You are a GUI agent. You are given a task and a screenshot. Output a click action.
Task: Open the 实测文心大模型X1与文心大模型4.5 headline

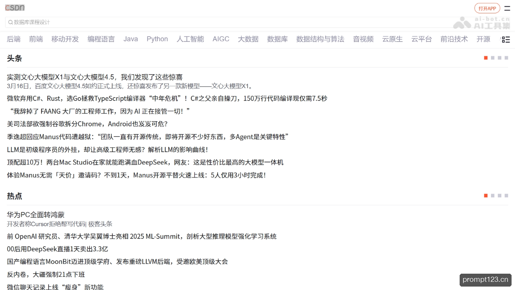pyautogui.click(x=95, y=77)
